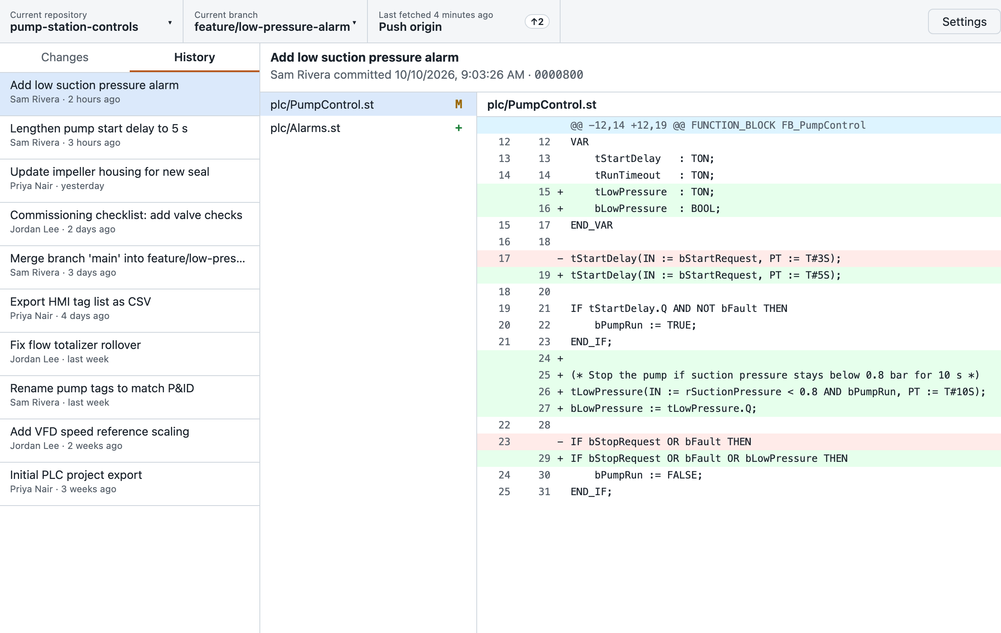The width and height of the screenshot is (1001, 633).
Task: Select commit Fix flow totalizer rollover
Action: click(x=130, y=354)
